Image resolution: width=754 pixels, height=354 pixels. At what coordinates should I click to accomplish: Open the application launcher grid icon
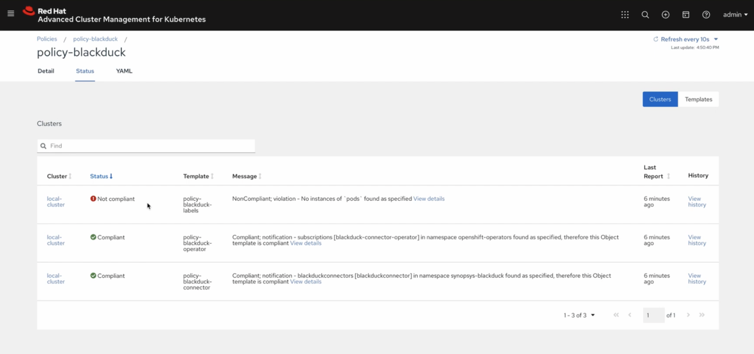coord(625,15)
